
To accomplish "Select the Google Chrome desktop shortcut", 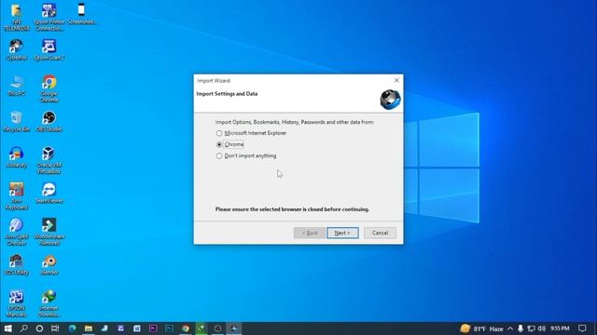I will point(49,88).
